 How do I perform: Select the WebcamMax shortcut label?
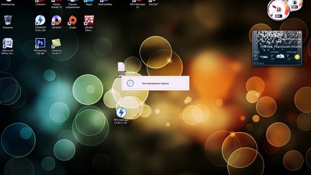pos(105,4)
